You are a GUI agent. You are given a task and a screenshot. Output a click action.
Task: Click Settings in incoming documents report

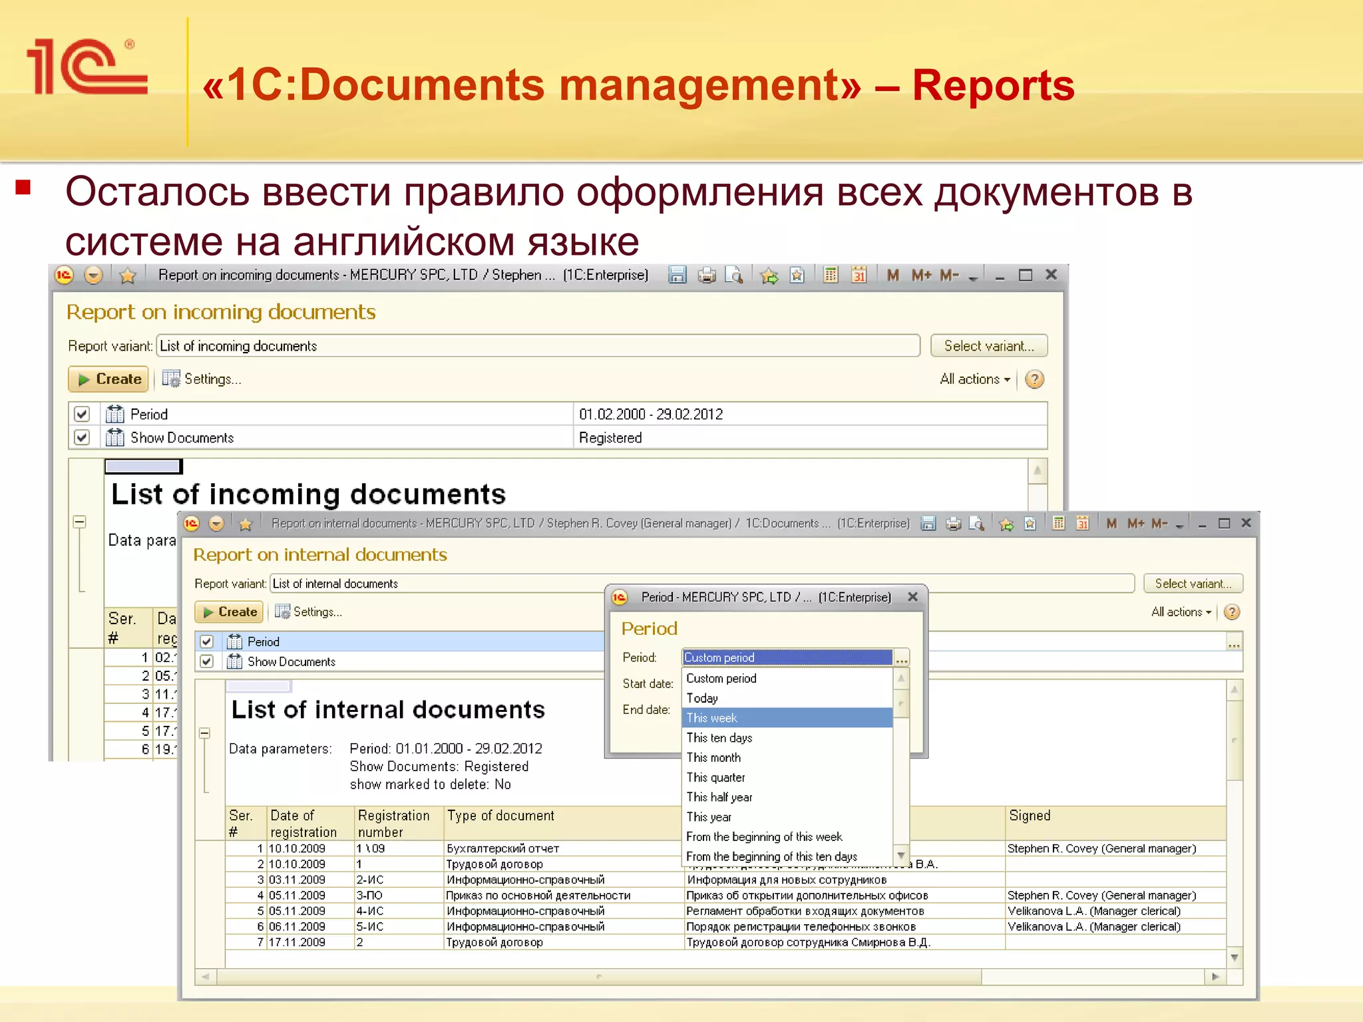pos(202,379)
